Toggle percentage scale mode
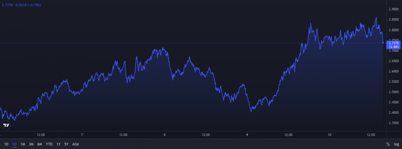The image size is (402, 149). pos(388,144)
